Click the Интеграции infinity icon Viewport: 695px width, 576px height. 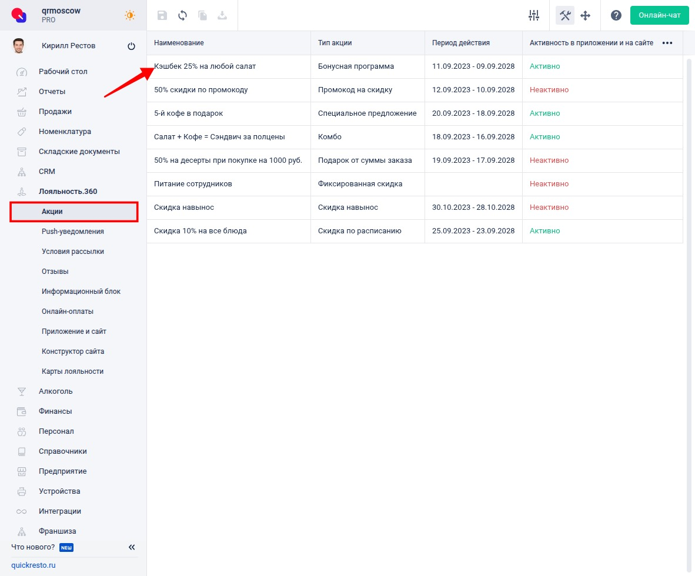(x=22, y=511)
